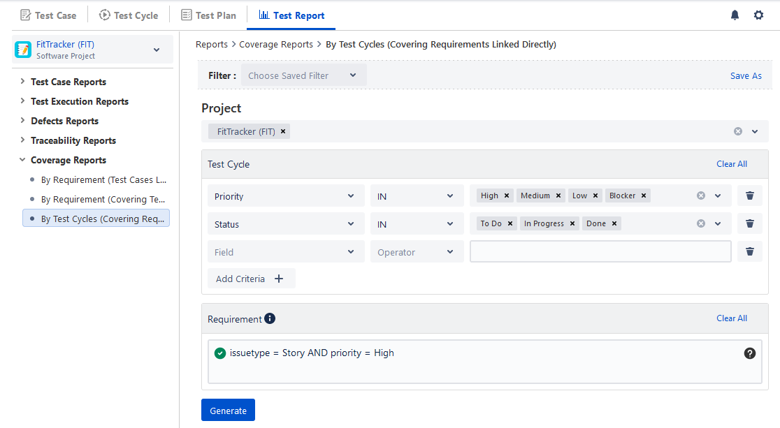Viewport: 780px width, 428px height.
Task: Switch to the Test Case tab
Action: point(48,15)
